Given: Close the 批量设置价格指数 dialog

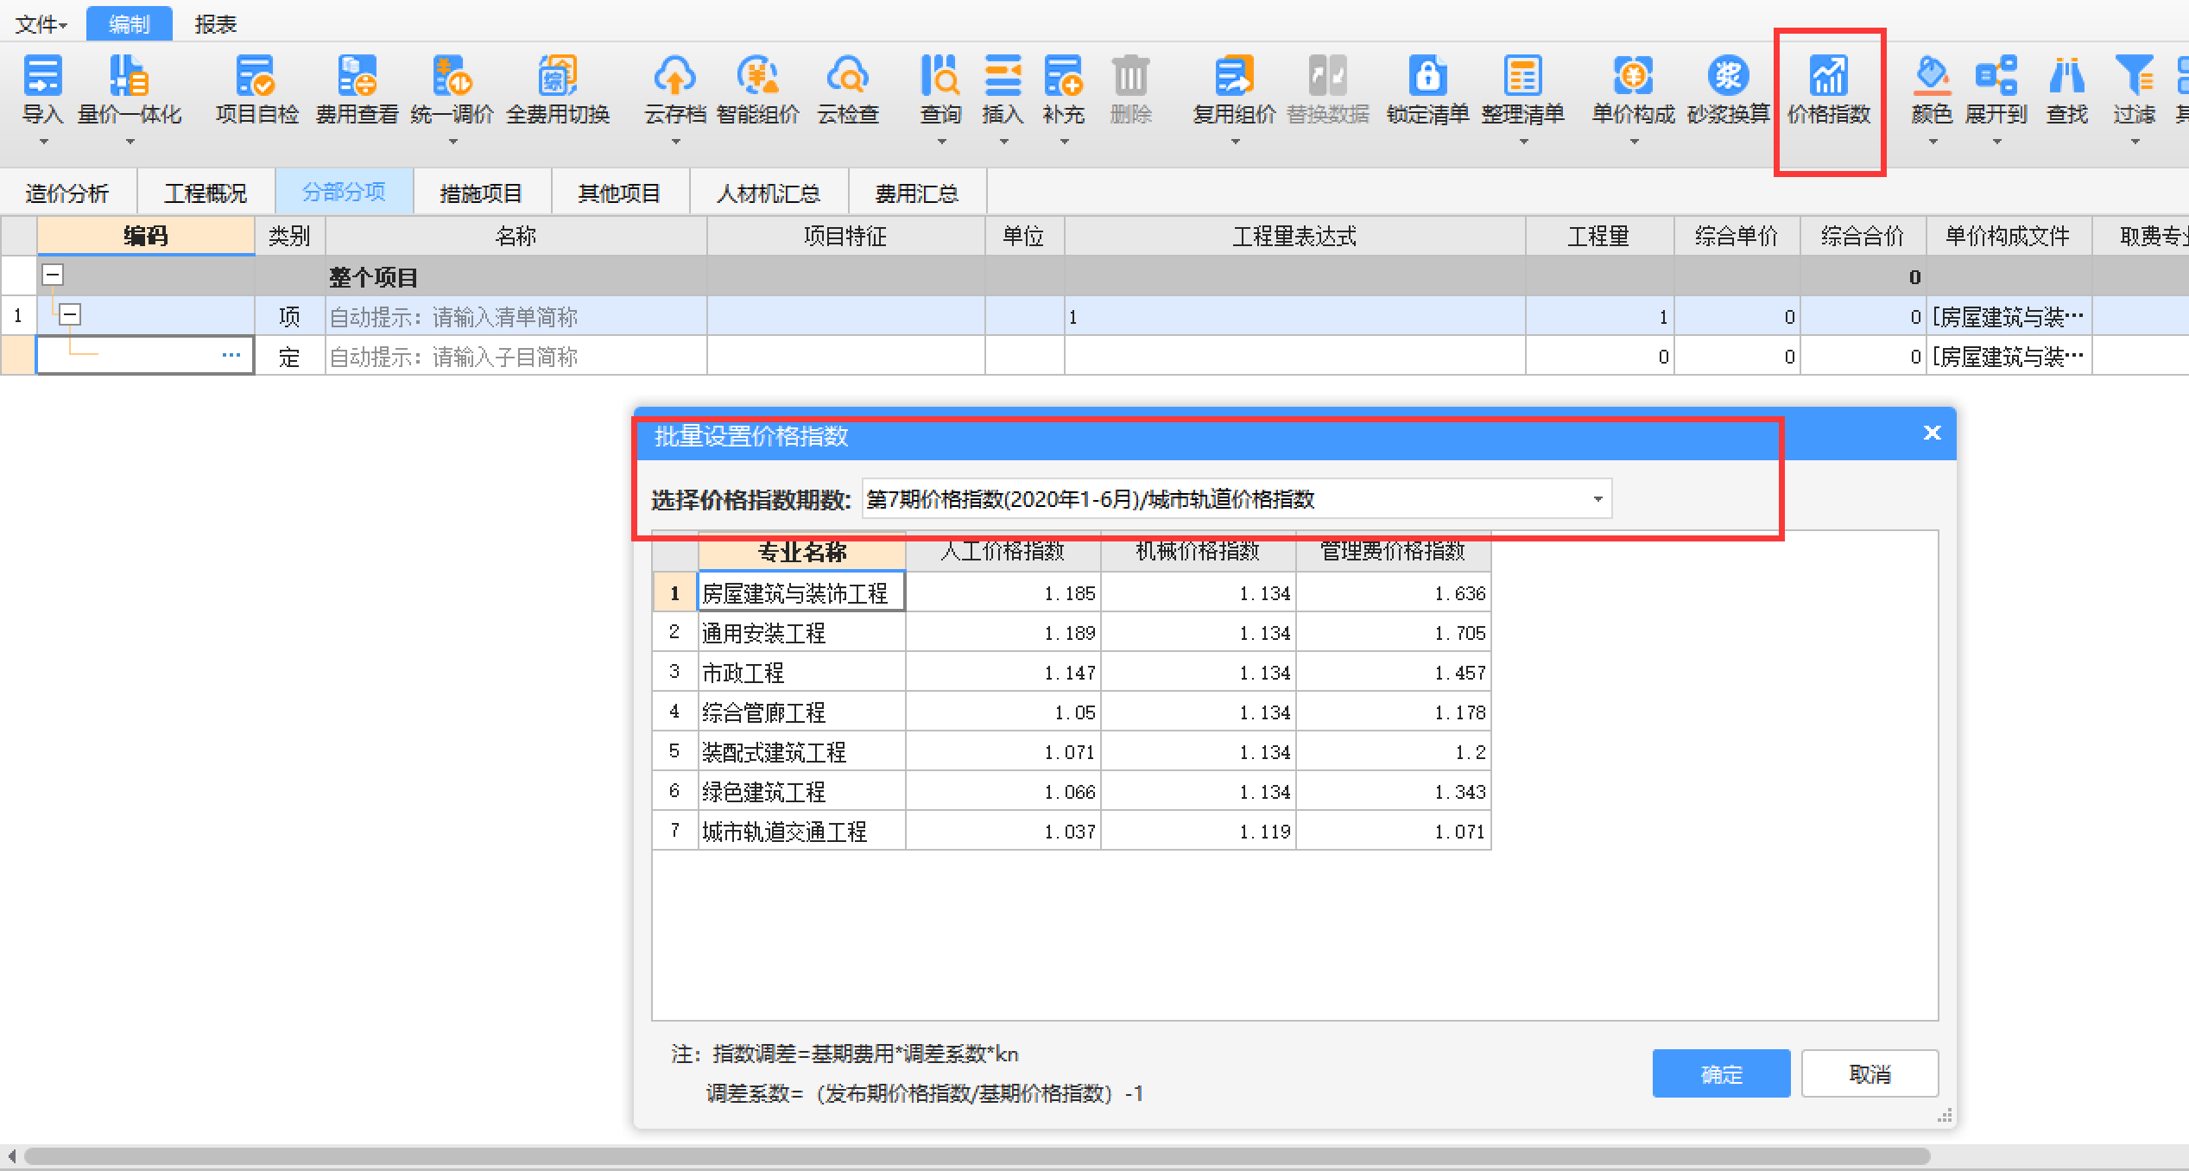Looking at the screenshot, I should point(1932,433).
